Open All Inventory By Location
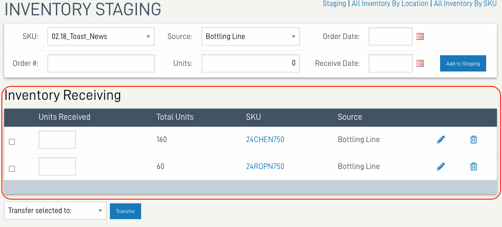This screenshot has height=227, width=502. [390, 4]
